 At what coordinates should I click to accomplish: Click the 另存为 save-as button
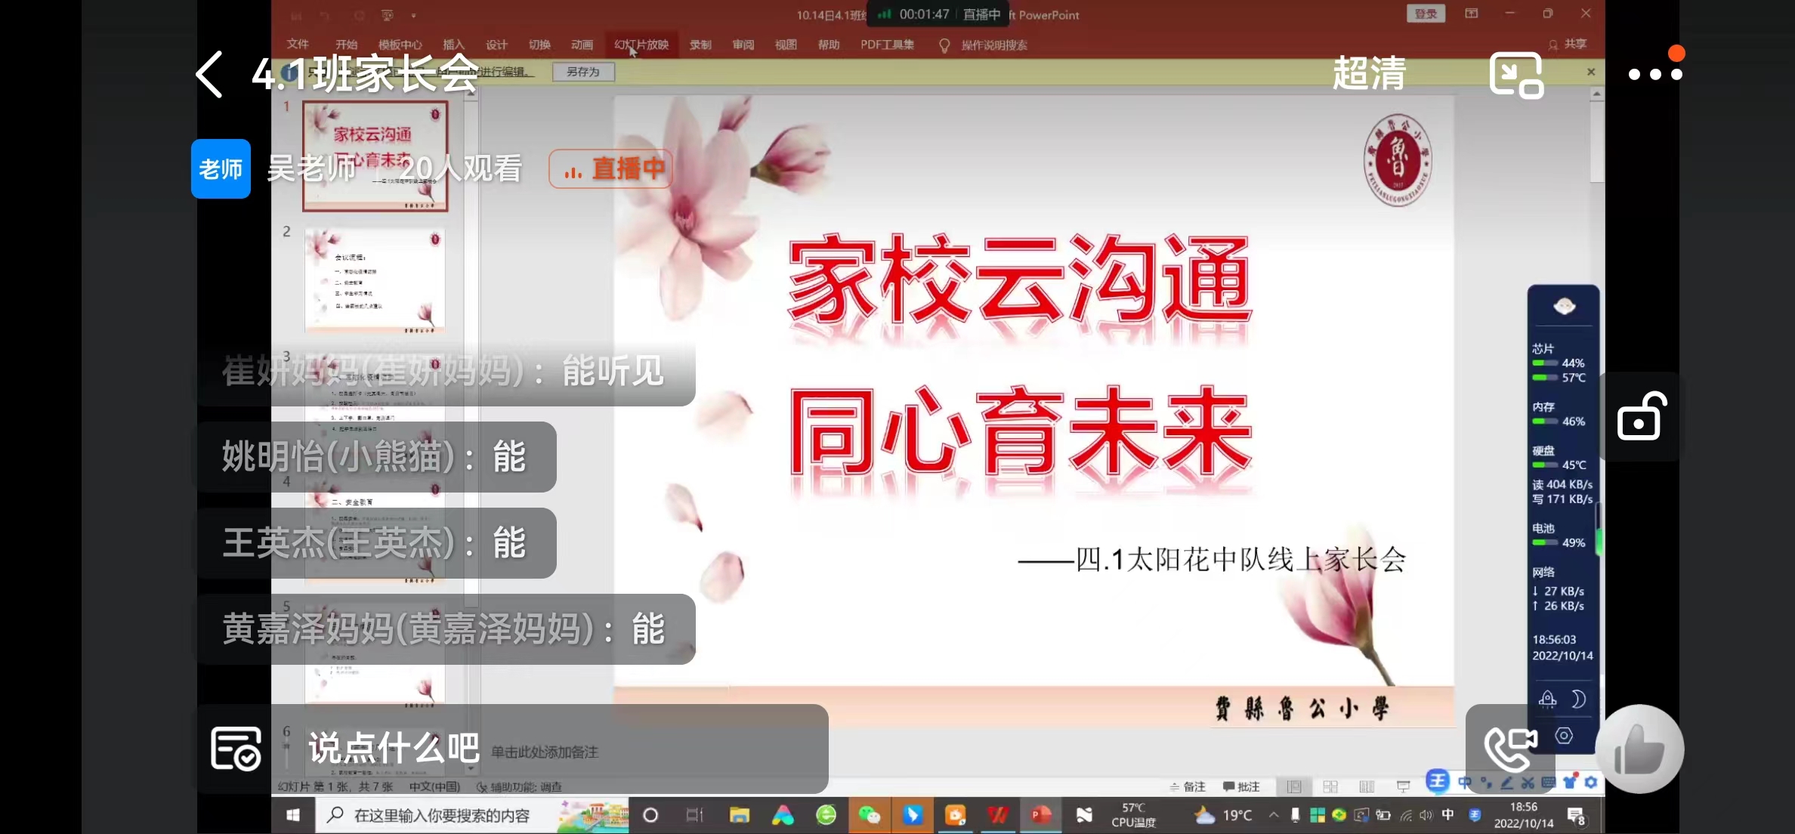pos(582,72)
